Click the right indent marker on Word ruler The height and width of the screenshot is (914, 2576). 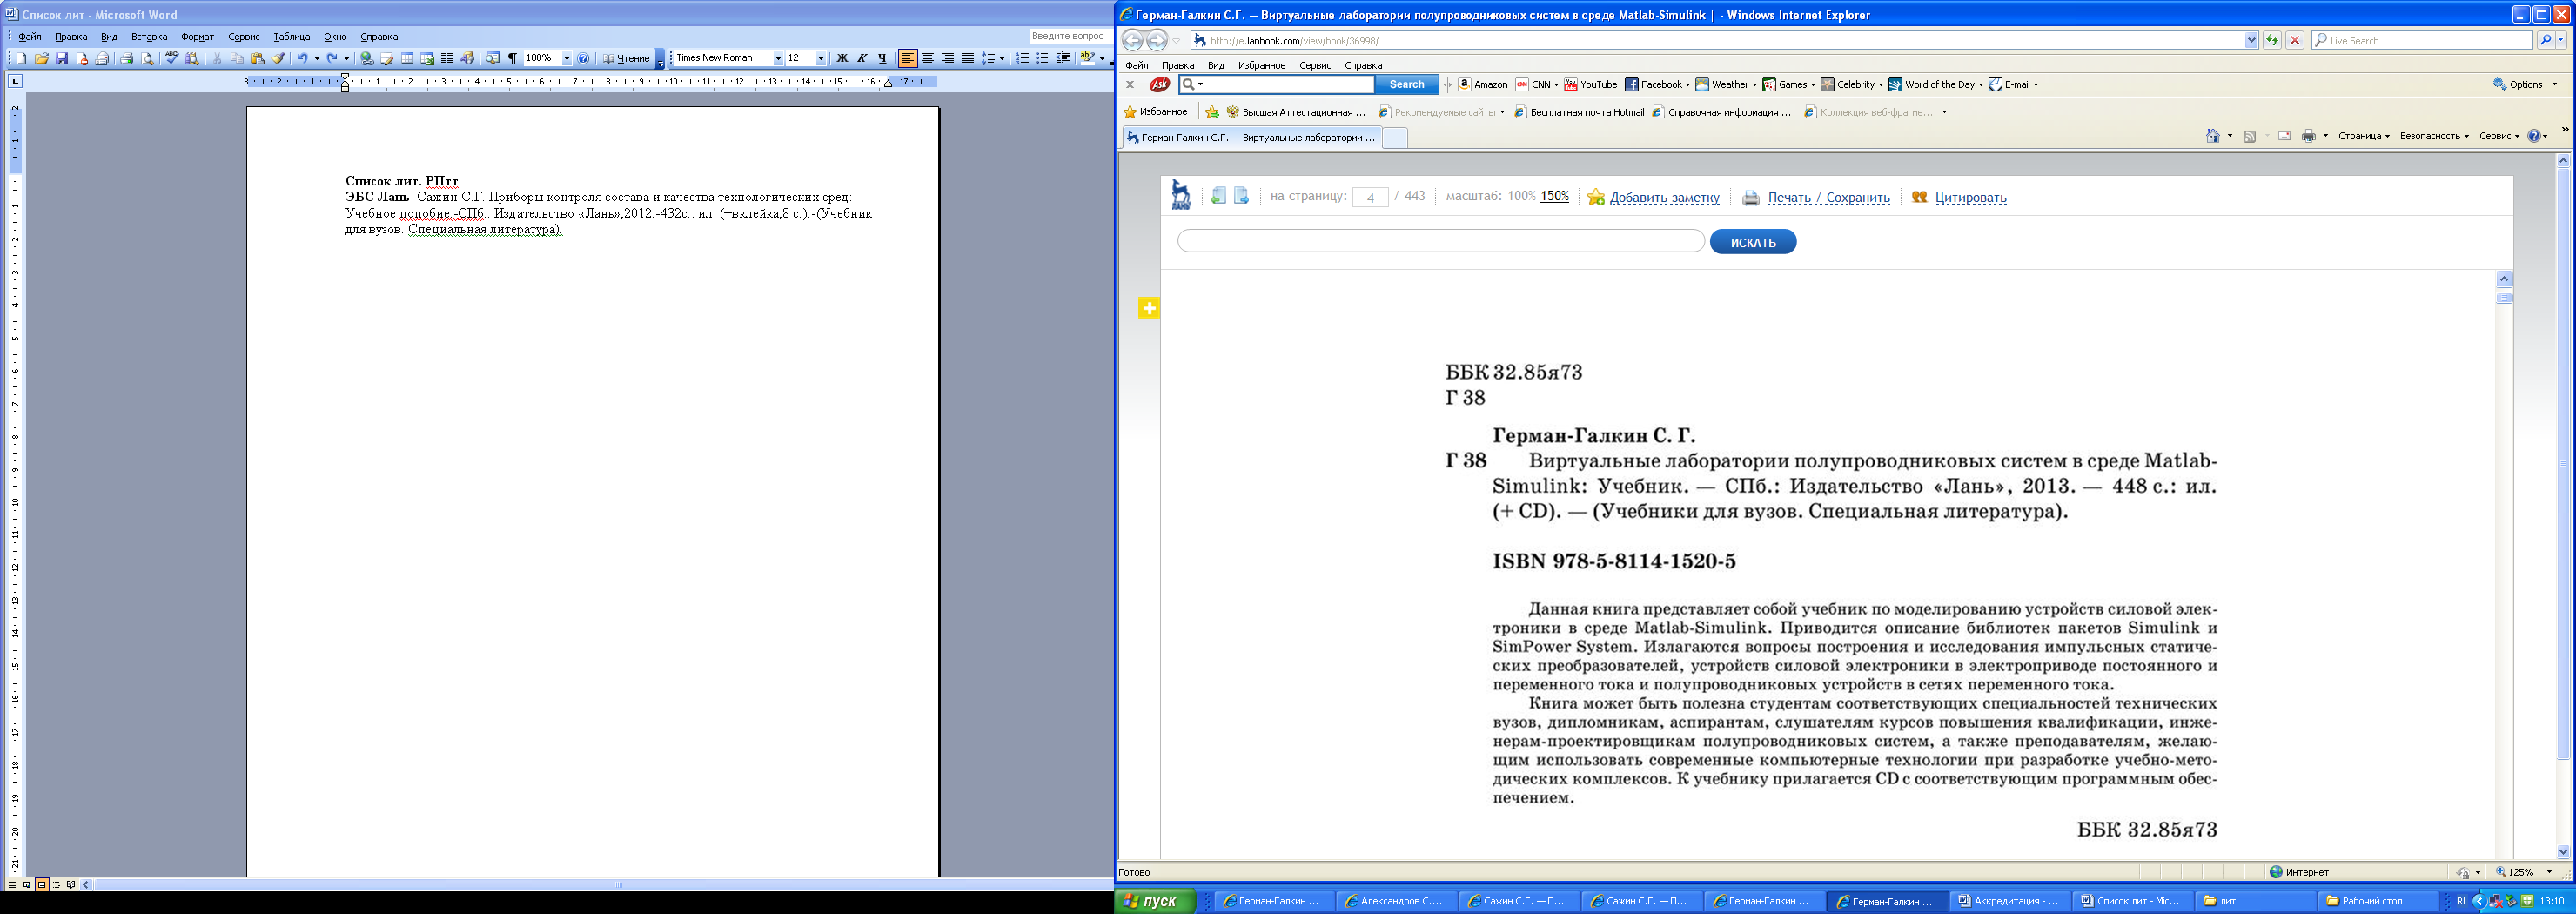[888, 84]
